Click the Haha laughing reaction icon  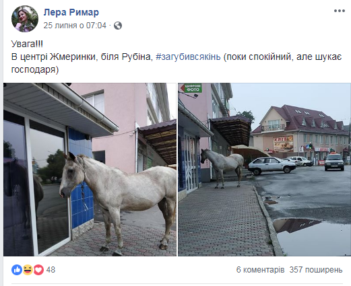(x=28, y=270)
